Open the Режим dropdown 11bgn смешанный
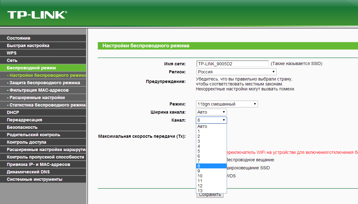This screenshot has height=204, width=358. click(227, 104)
